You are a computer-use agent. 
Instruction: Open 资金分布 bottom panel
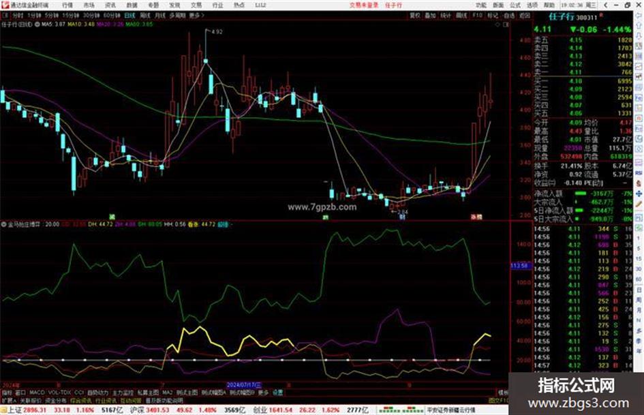pyautogui.click(x=56, y=400)
